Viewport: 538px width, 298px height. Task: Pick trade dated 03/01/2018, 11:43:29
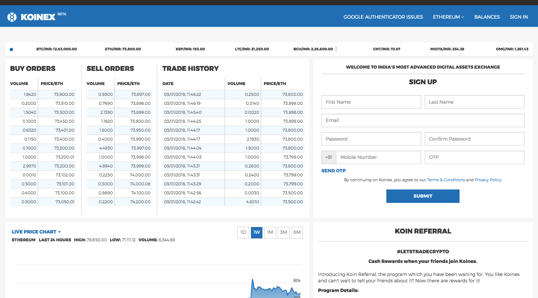click(234, 184)
